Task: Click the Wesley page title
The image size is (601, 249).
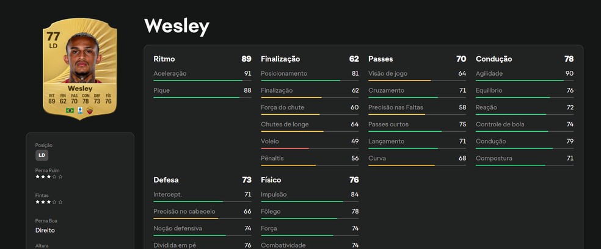Action: click(177, 26)
